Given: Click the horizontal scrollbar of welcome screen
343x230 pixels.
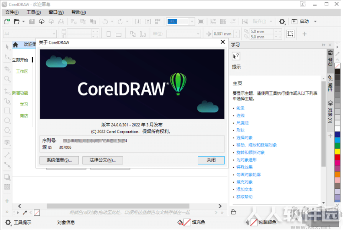Looking at the screenshot, I should [118, 206].
